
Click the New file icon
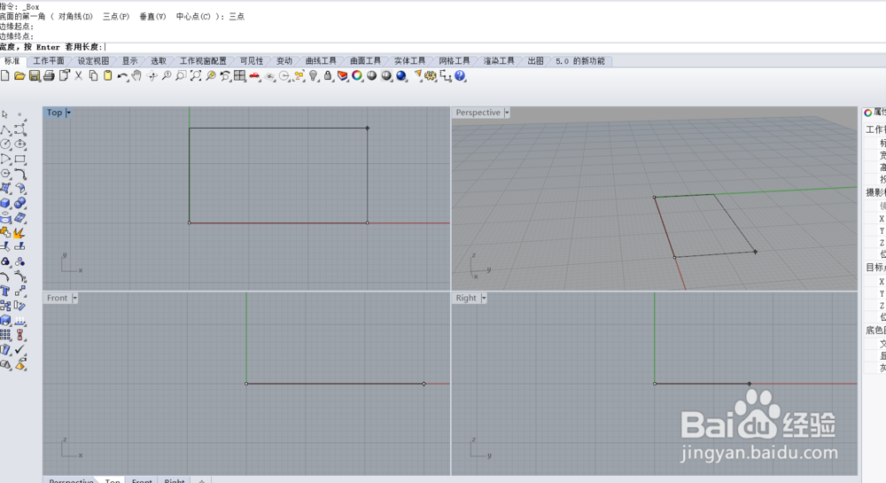(x=5, y=75)
